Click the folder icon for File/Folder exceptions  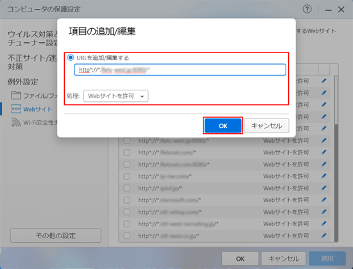[16, 95]
